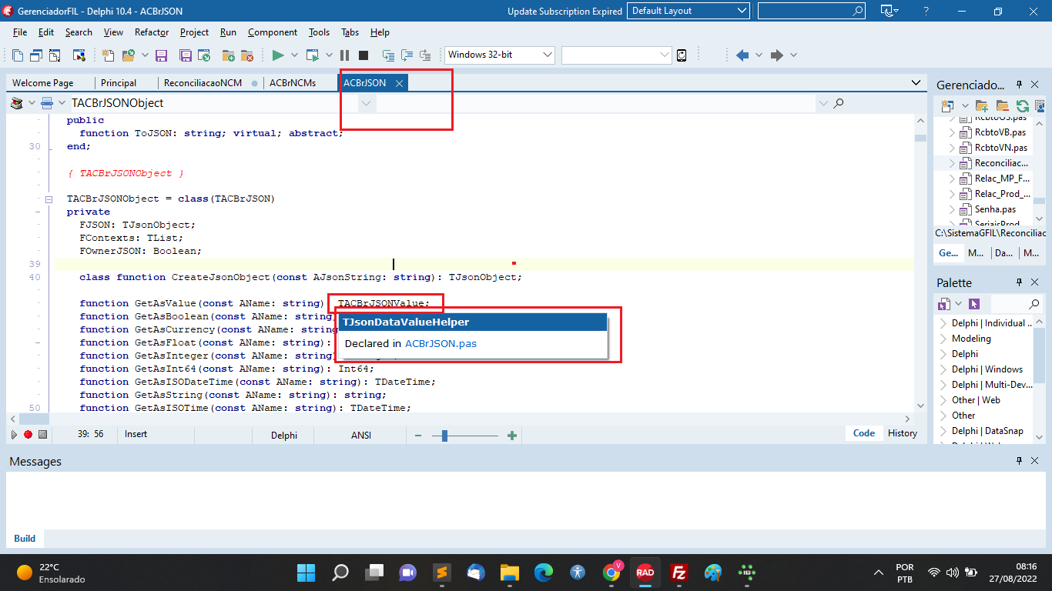Open FileZilla from the Windows taskbar
1052x591 pixels.
point(678,573)
